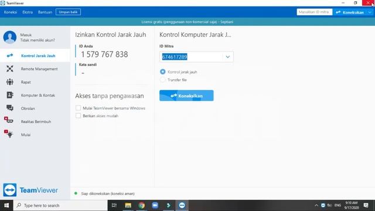The width and height of the screenshot is (375, 211).
Task: Select the Transfer file radio option
Action: (x=163, y=80)
